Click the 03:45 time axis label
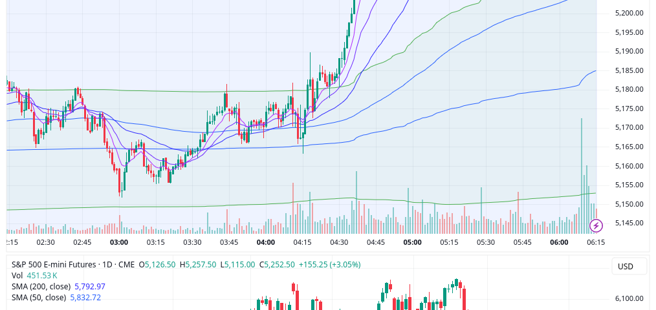 229,242
